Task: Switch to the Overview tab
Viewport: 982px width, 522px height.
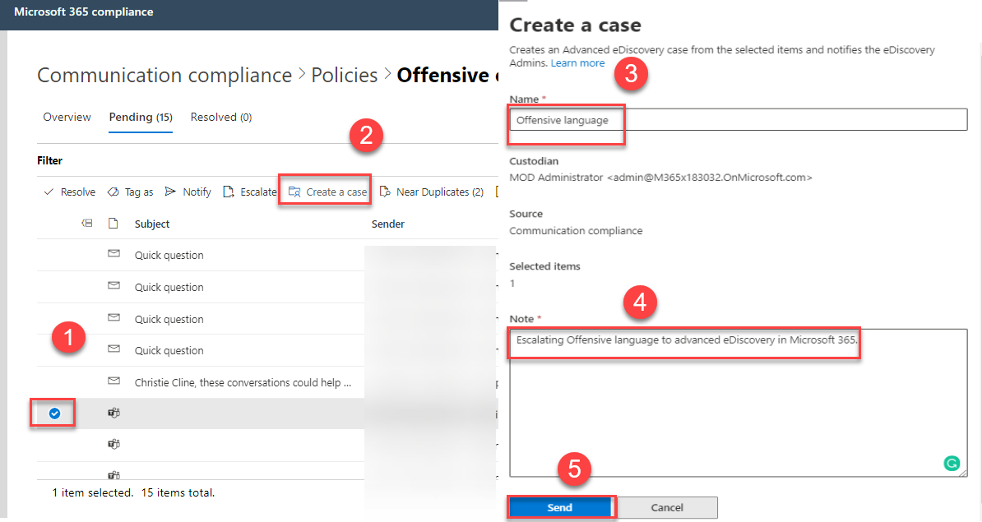Action: [x=67, y=118]
